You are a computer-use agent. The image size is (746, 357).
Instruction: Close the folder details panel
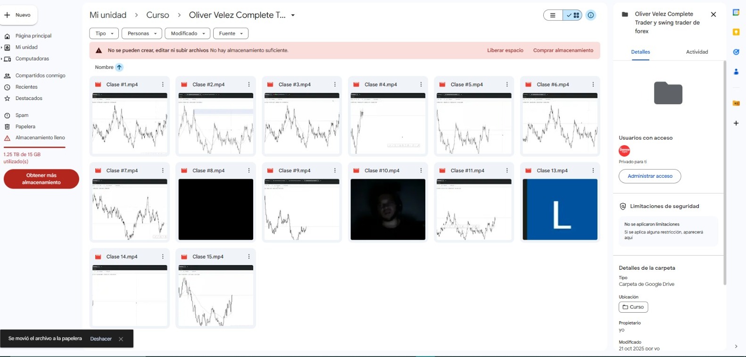pyautogui.click(x=713, y=15)
